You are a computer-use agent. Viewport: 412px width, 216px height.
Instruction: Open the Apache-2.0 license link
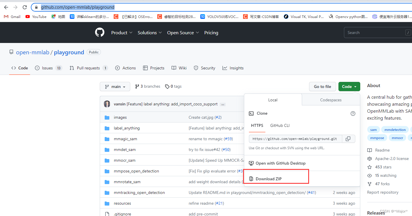(388, 159)
